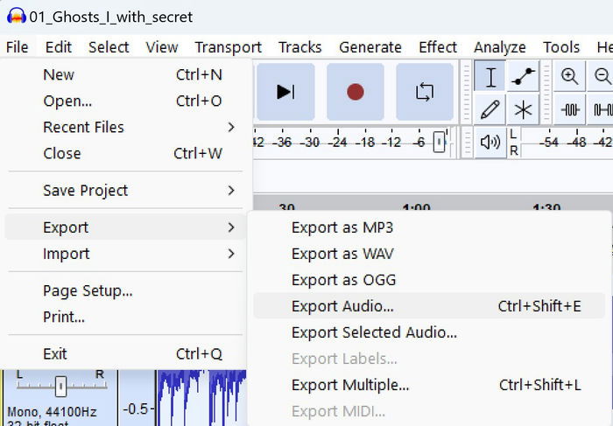Viewport: 613px width, 426px height.
Task: Select the Envelope tool
Action: (x=523, y=76)
